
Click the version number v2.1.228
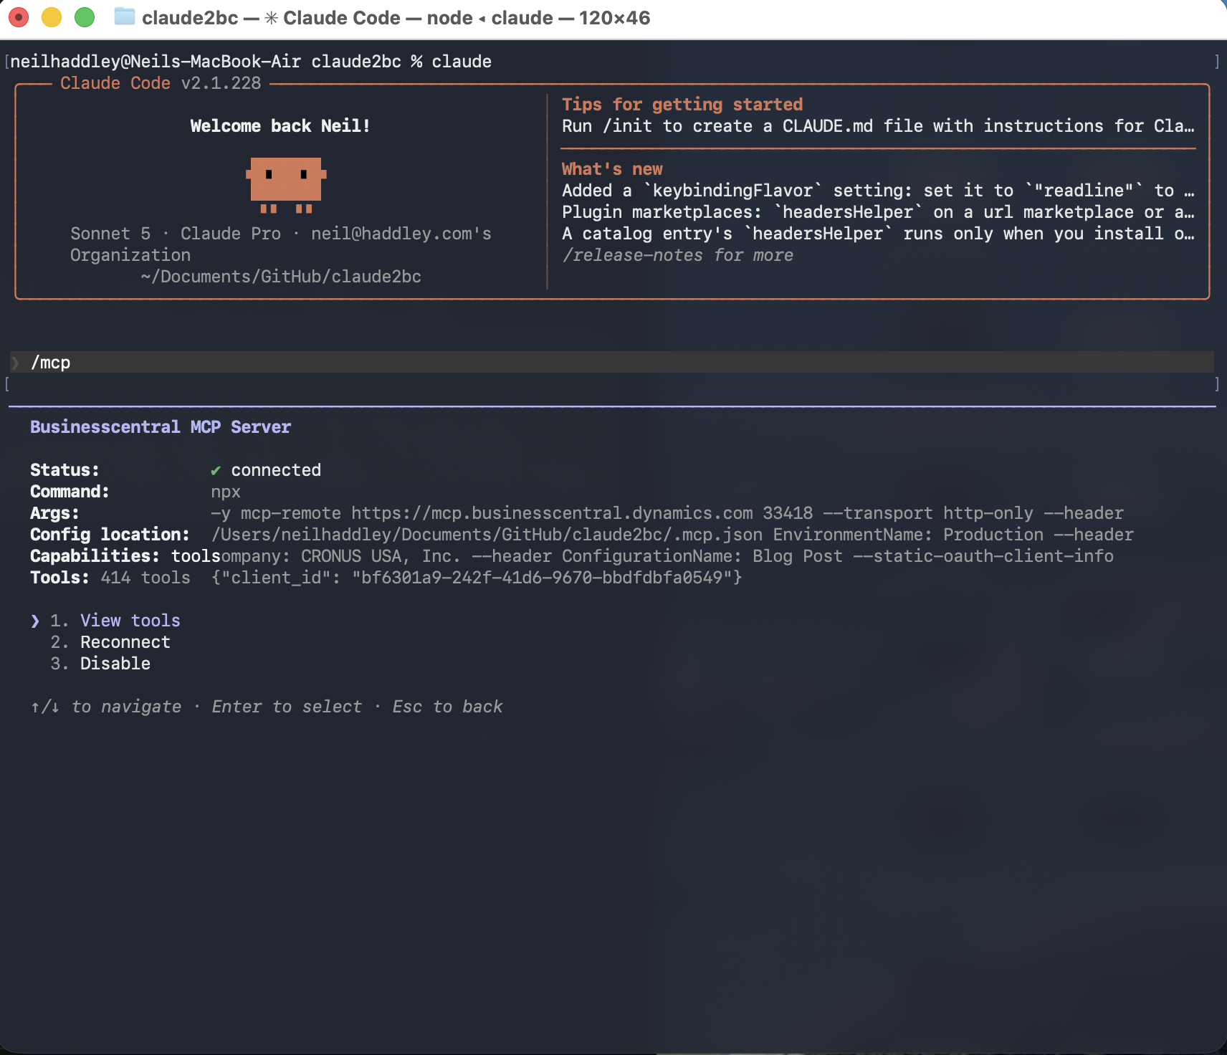click(x=221, y=83)
